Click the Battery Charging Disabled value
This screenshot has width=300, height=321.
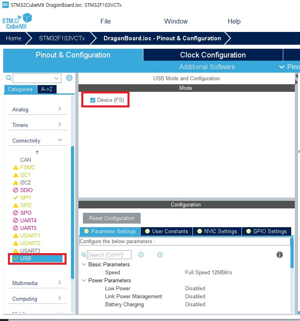pyautogui.click(x=195, y=304)
